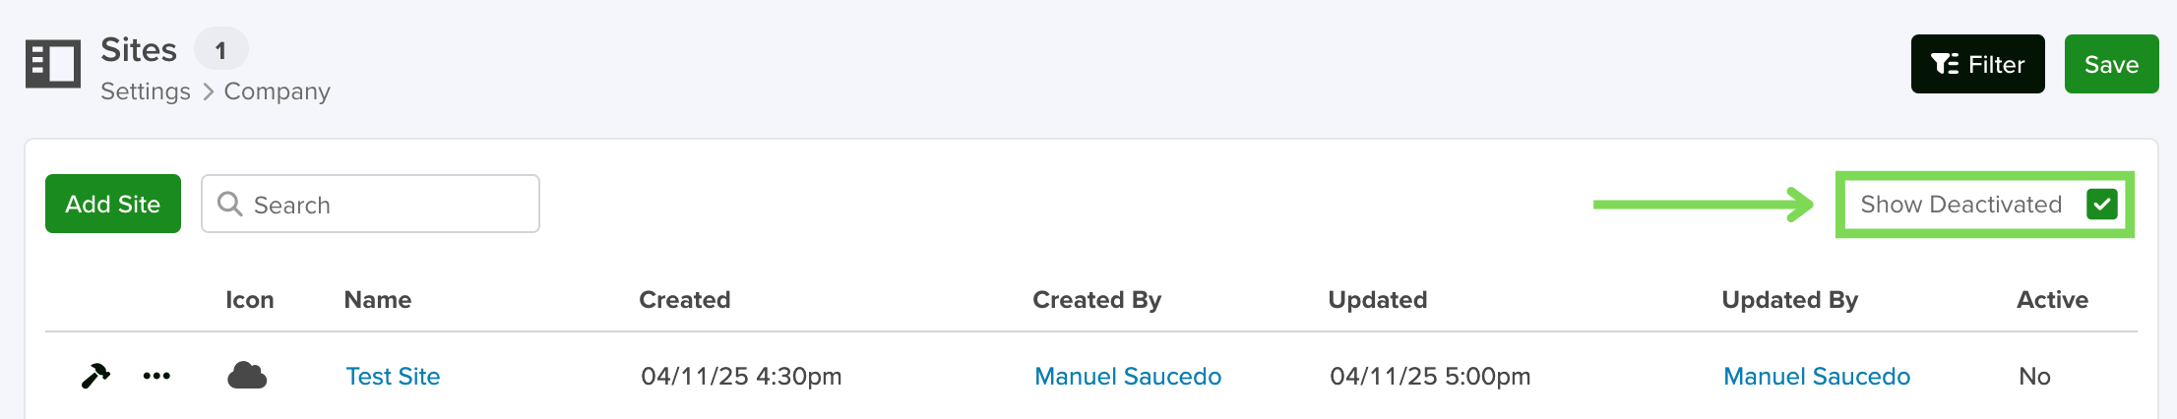
Task: Open the three-dot menu for Test Site
Action: click(156, 376)
